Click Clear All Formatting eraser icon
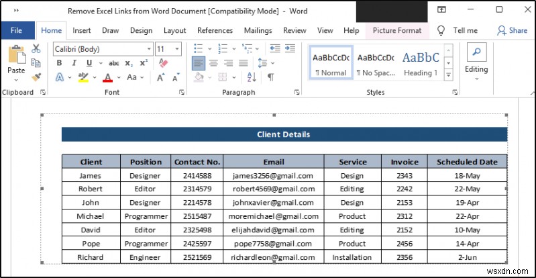 164,63
